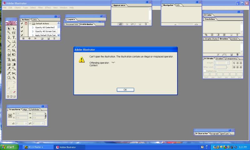This screenshot has width=250, height=150.
Task: Switch to the Pathfinder tab
Action: click(x=35, y=109)
